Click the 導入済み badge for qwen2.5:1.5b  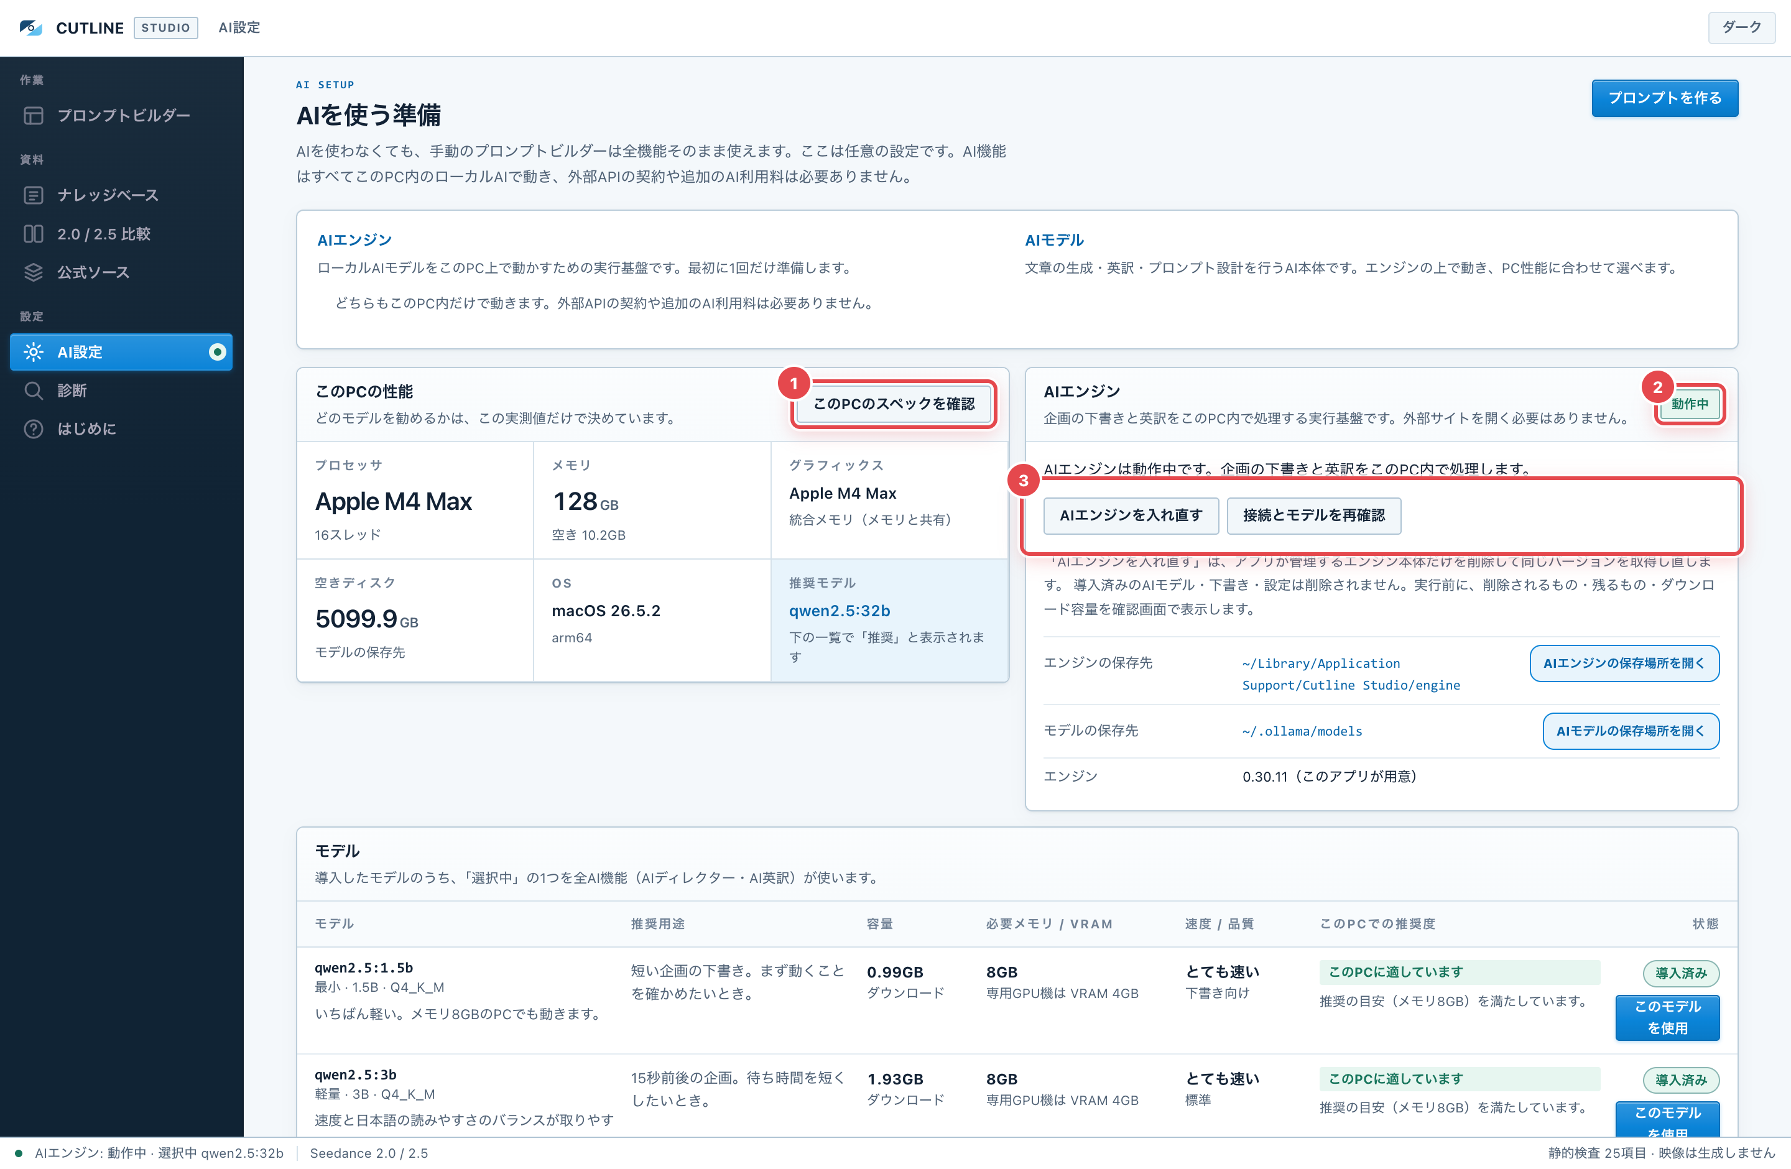click(1680, 973)
